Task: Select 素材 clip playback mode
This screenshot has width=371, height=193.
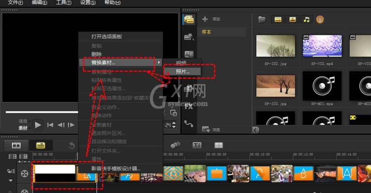Action: 23,128
